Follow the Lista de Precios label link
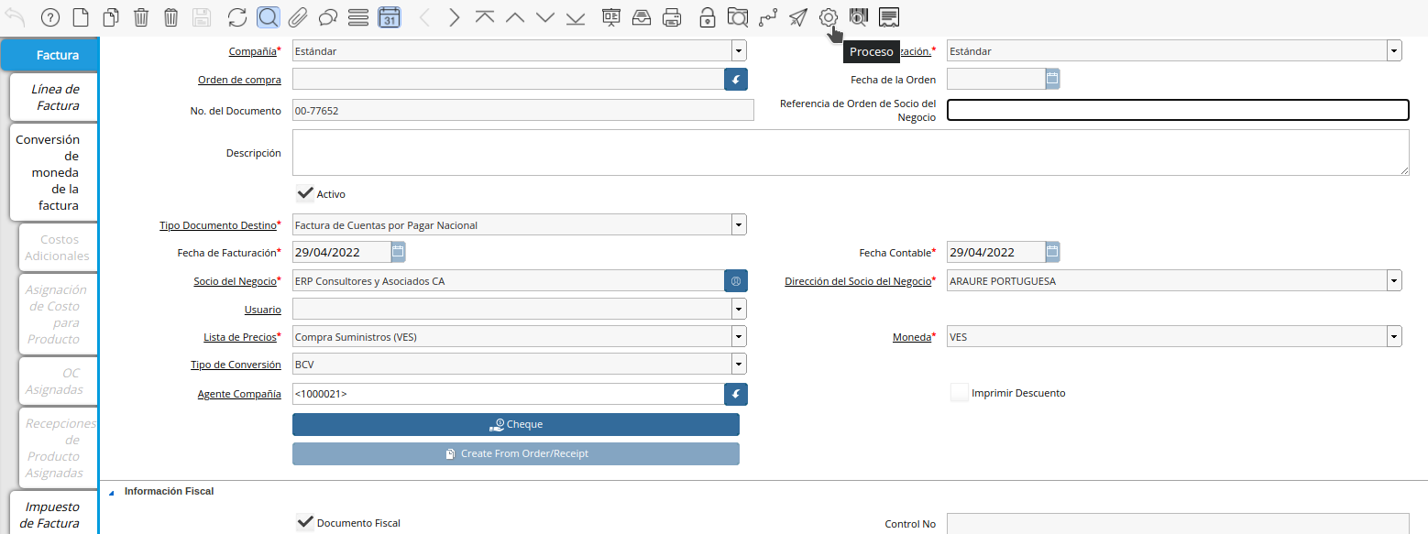 coord(240,337)
